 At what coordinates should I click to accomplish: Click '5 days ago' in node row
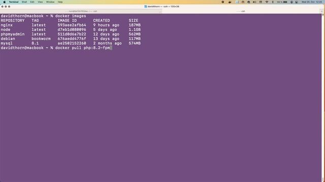[x=105, y=29]
